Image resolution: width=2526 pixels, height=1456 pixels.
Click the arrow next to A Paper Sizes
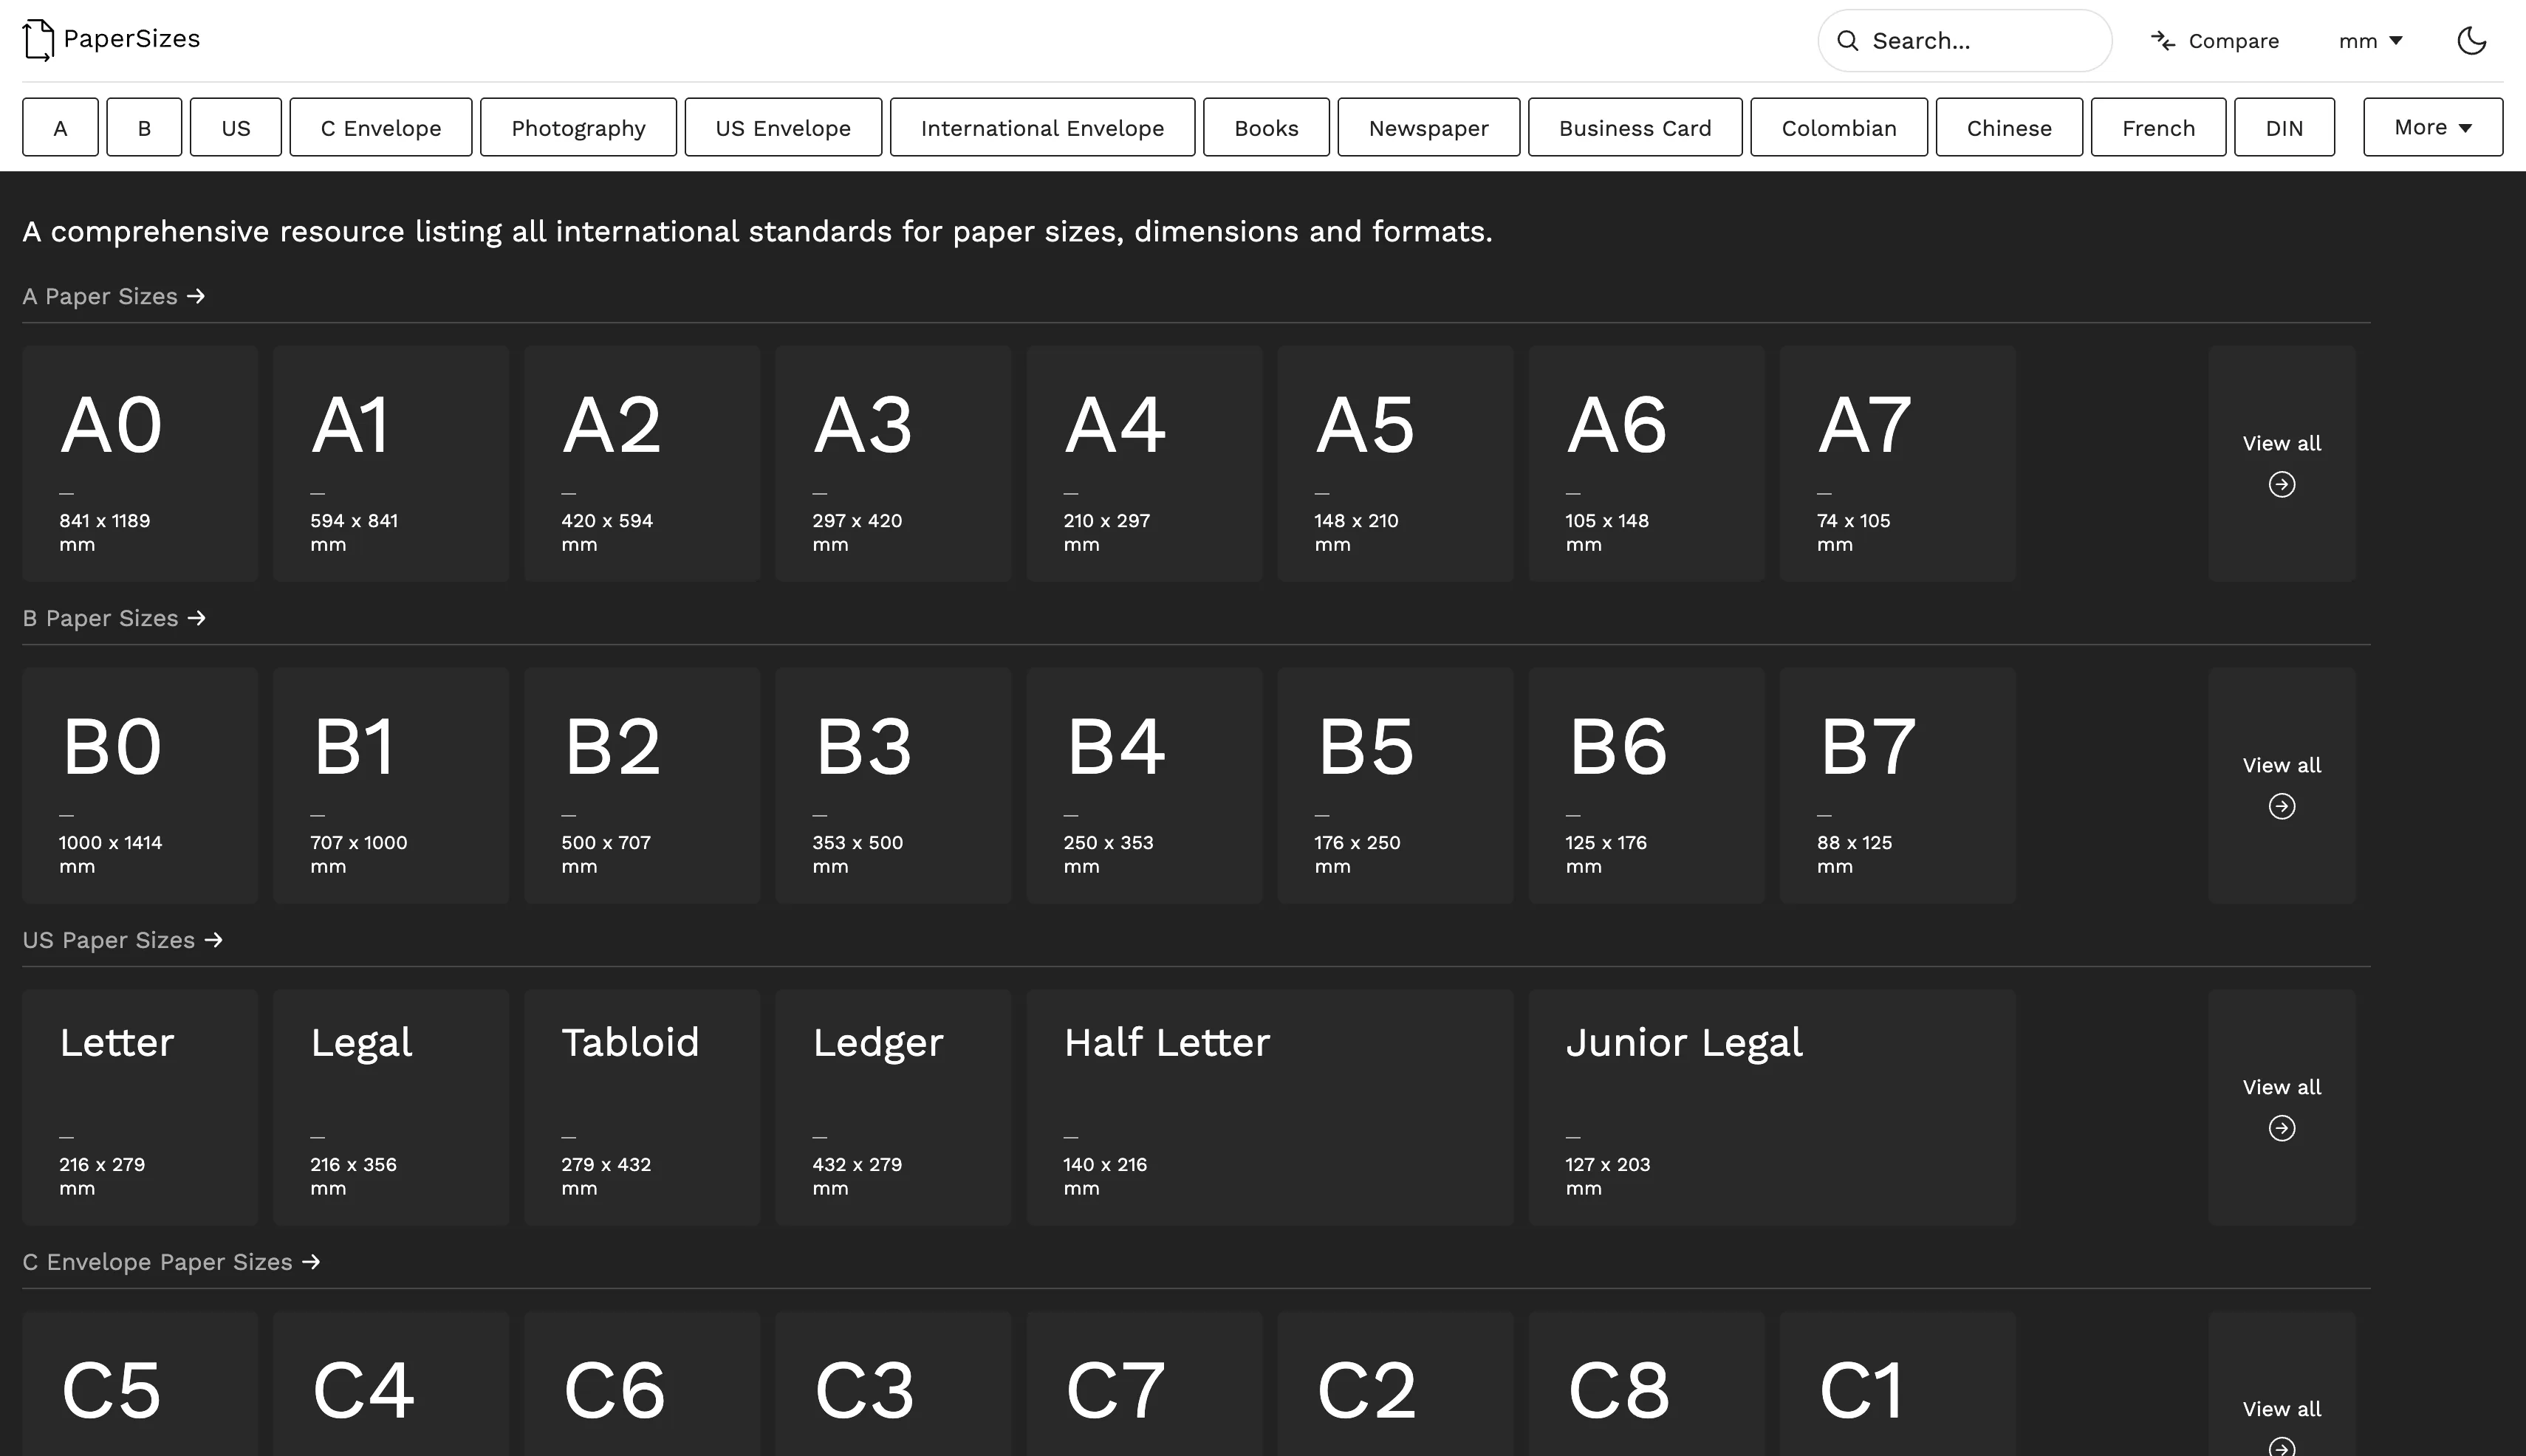tap(196, 297)
